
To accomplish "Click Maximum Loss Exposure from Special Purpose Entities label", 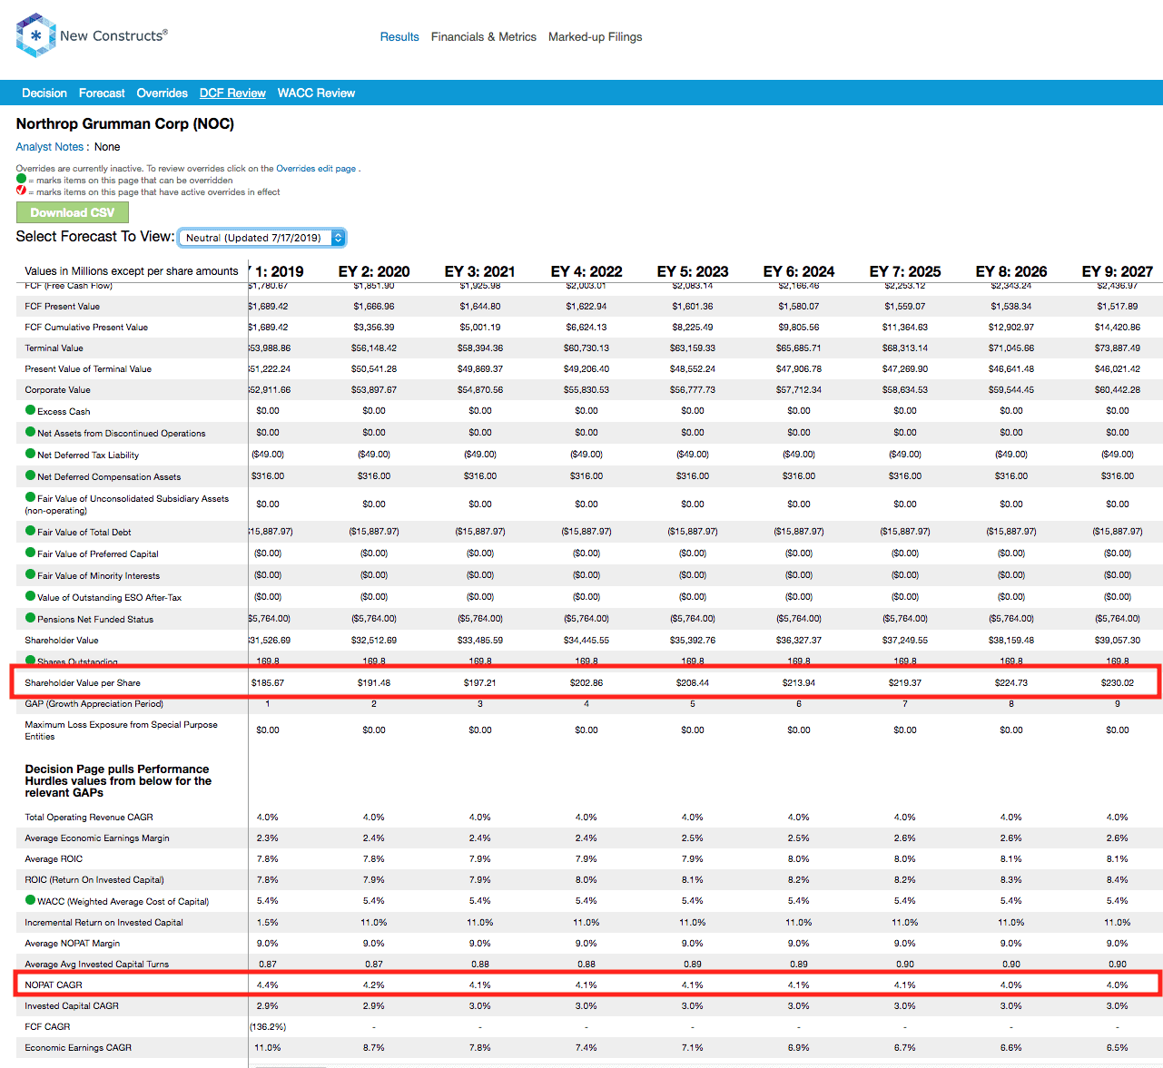I will tap(121, 730).
